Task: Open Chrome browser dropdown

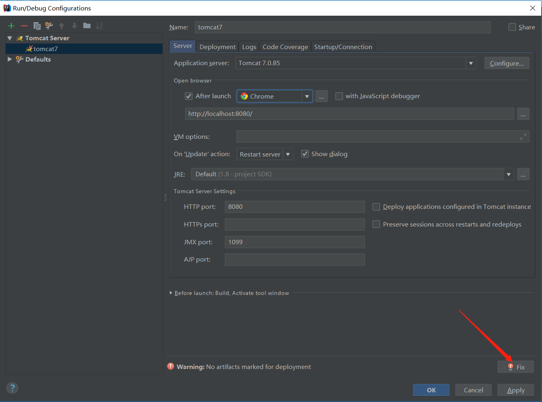Action: [x=307, y=97]
